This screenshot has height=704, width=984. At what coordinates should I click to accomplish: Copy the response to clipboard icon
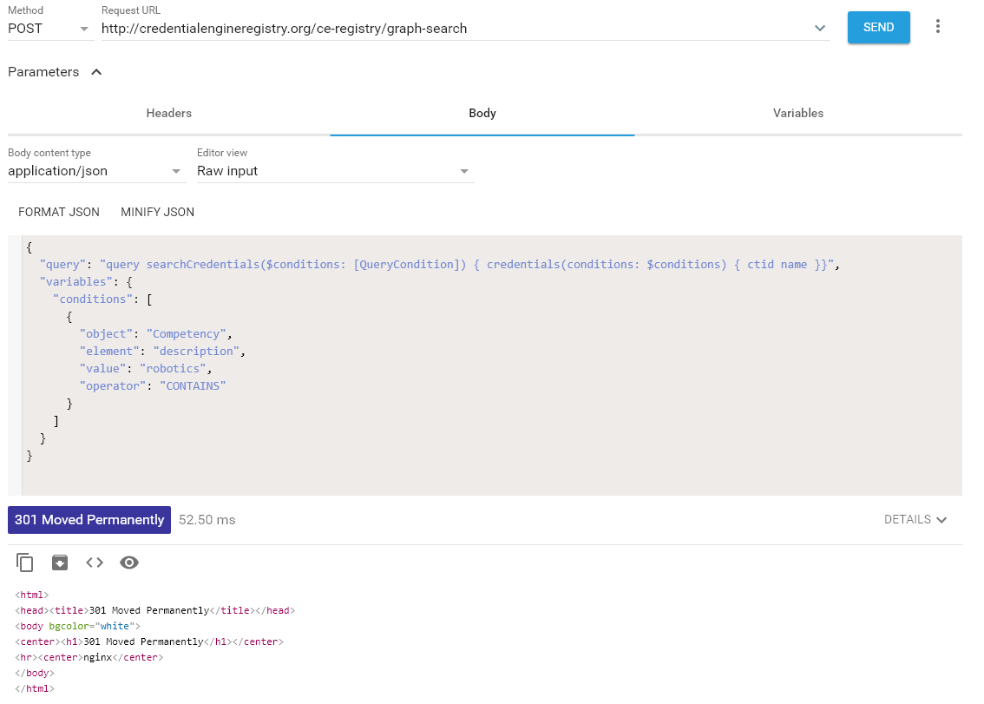point(24,563)
